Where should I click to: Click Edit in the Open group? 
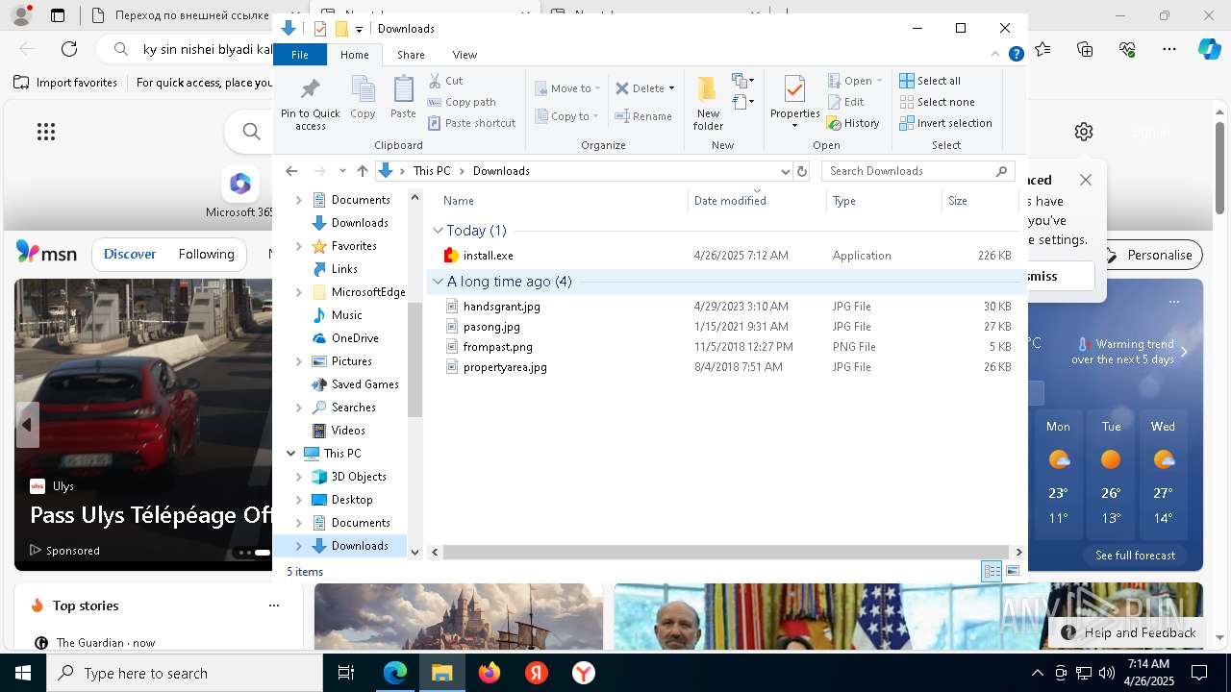[845, 102]
